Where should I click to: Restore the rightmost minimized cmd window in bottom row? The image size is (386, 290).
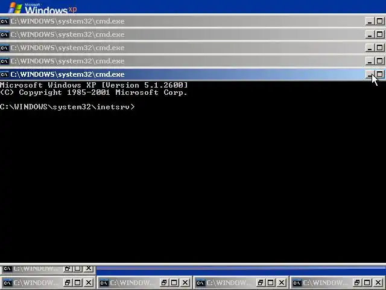pyautogui.click(x=356, y=283)
